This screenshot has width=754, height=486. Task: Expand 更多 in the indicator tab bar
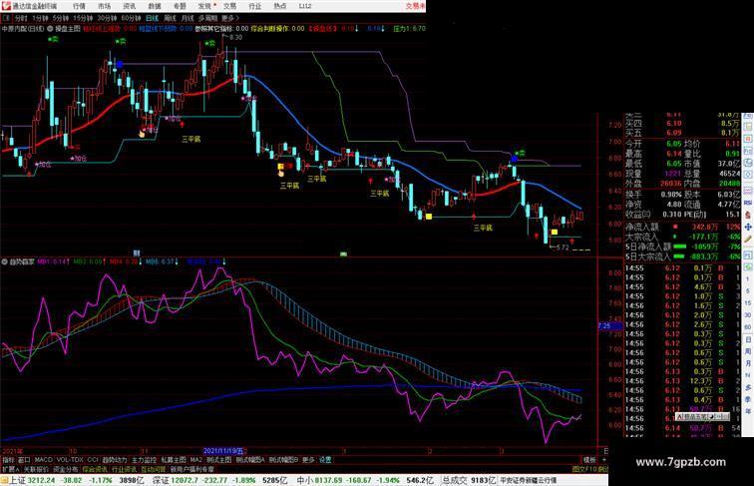click(x=308, y=460)
